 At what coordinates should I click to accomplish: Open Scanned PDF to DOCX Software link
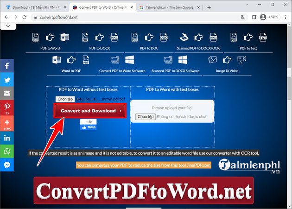click(175, 71)
